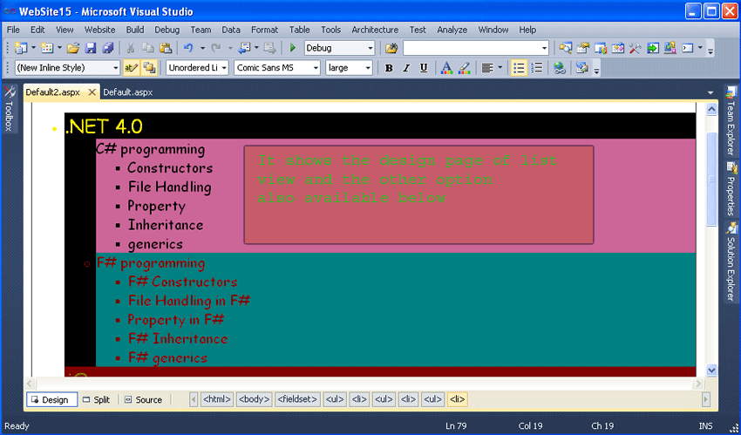Open the Comic Sans MS font dropdown
This screenshot has width=741, height=435.
316,68
